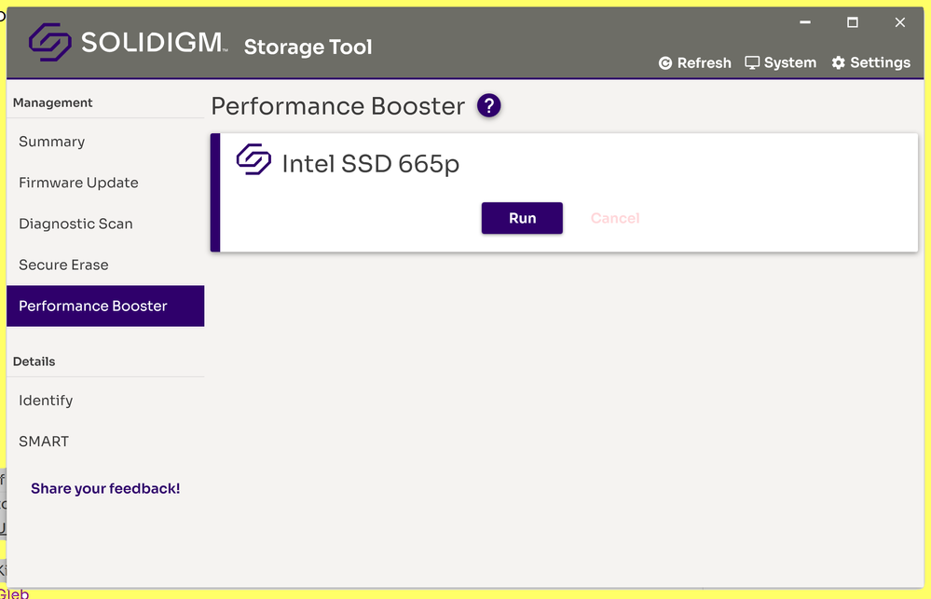Show the Identify details page
Viewport: 931px width, 599px height.
point(46,401)
